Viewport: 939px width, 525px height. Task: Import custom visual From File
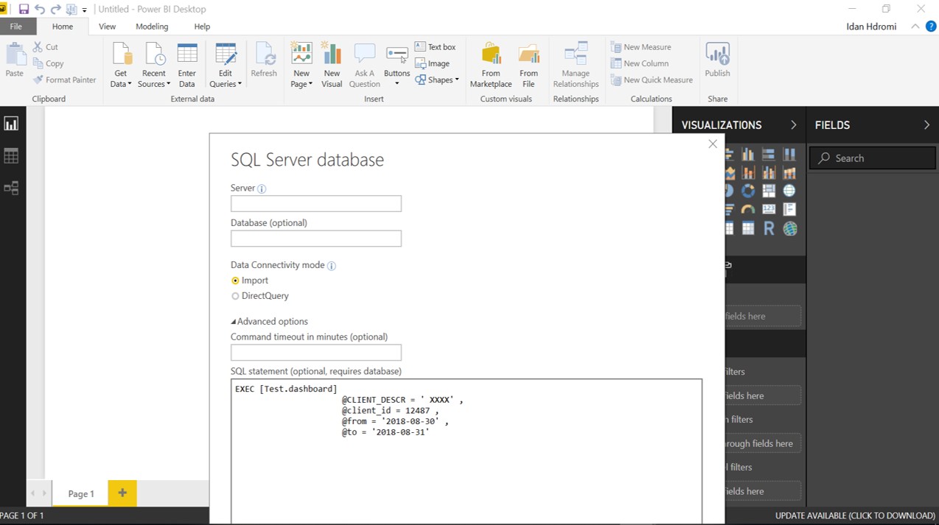click(x=528, y=65)
